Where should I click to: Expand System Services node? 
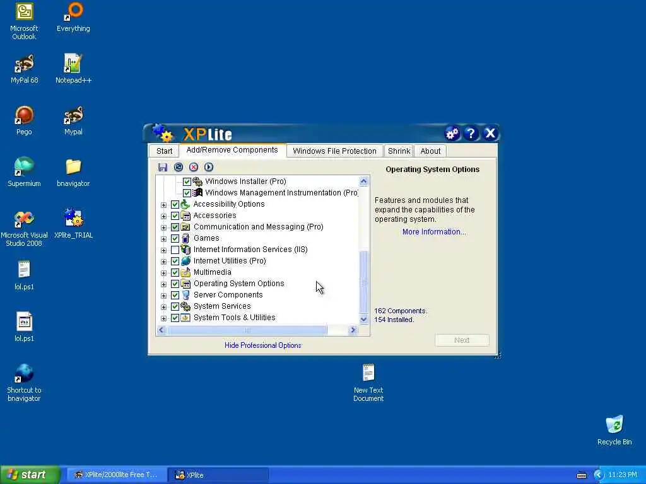pyautogui.click(x=163, y=307)
